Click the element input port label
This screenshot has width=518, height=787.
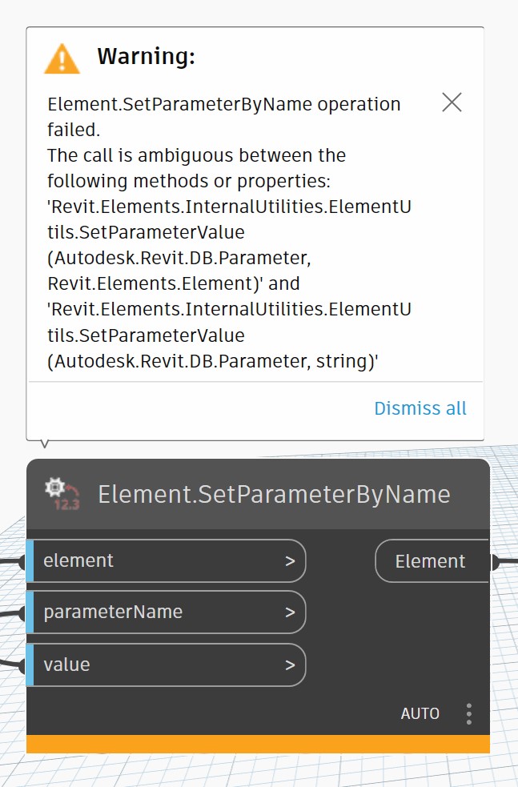click(x=78, y=560)
